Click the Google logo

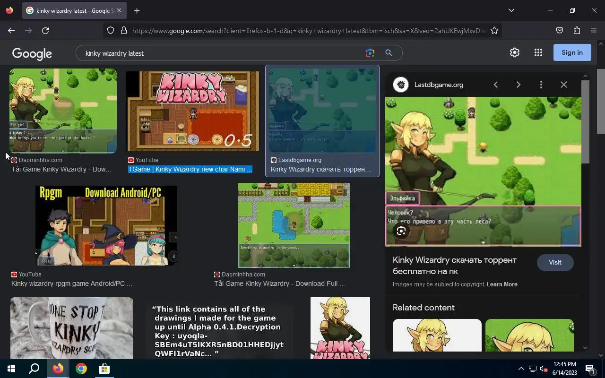click(32, 53)
